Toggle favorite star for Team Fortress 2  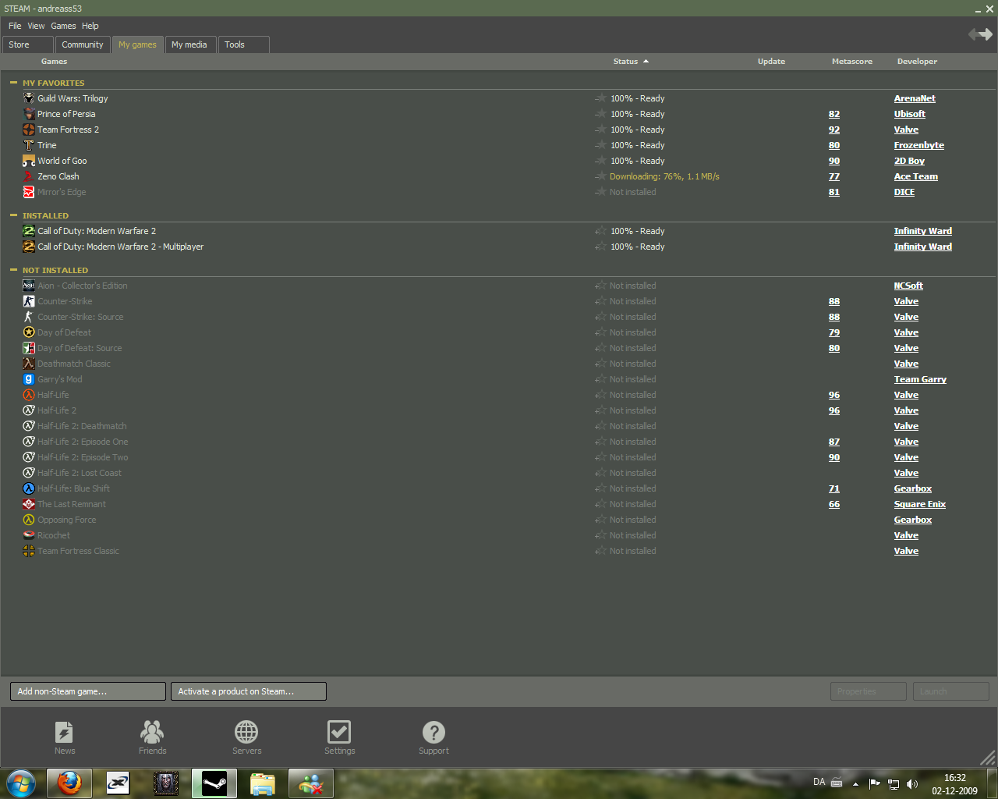[x=601, y=130]
